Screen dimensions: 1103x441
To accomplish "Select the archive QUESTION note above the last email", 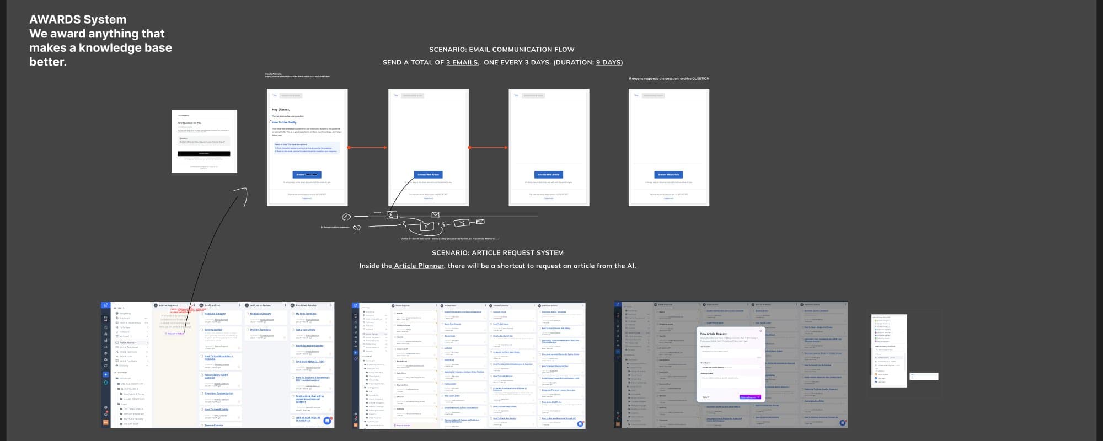I will 669,78.
